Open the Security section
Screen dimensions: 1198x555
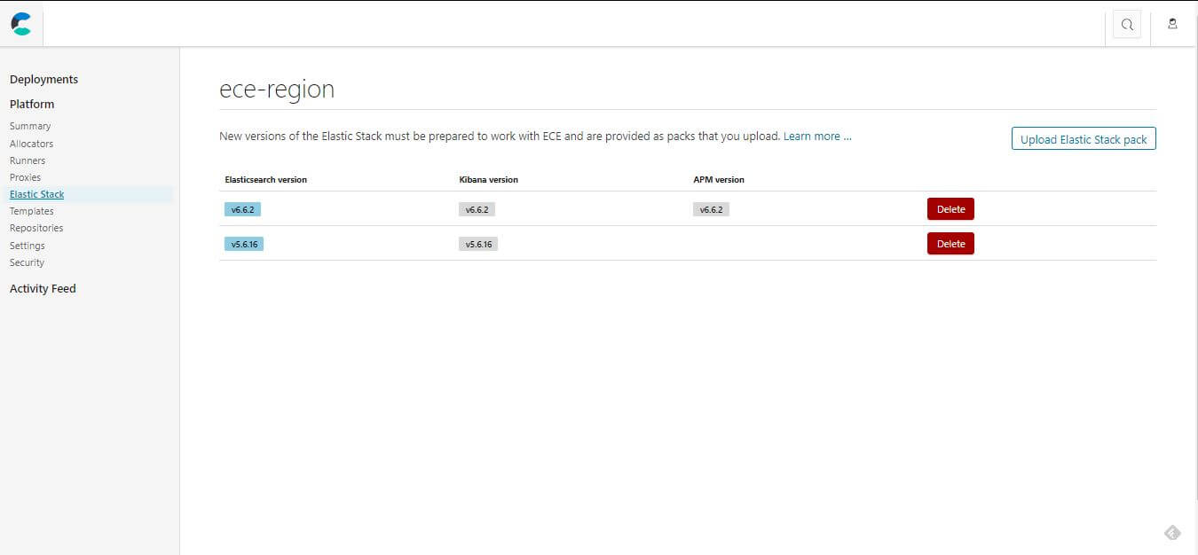[27, 262]
